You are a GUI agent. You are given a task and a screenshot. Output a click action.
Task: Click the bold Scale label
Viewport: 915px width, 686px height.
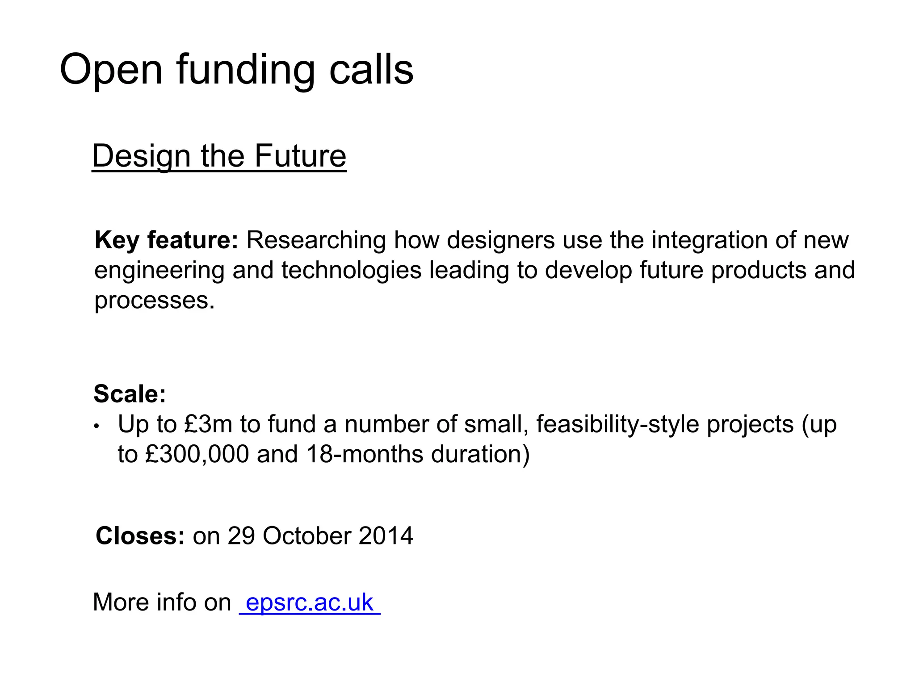point(130,394)
